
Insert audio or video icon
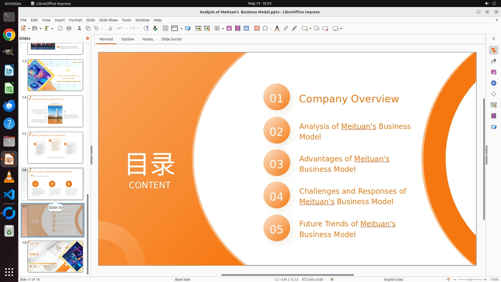click(x=238, y=28)
